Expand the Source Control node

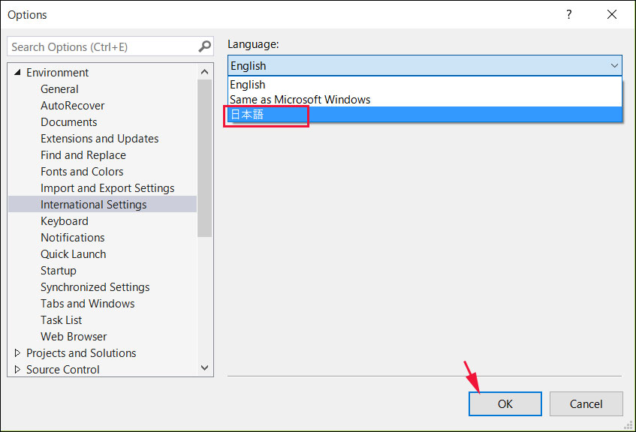click(x=17, y=370)
